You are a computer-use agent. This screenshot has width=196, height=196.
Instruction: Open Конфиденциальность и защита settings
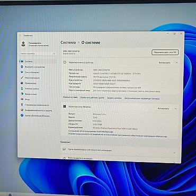[38, 110]
